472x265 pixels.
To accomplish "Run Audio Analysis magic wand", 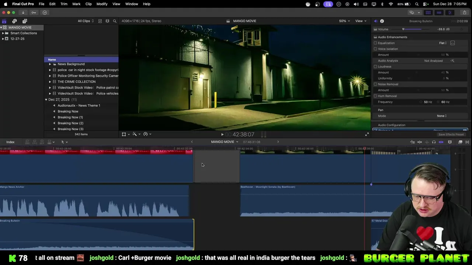I will click(x=452, y=61).
